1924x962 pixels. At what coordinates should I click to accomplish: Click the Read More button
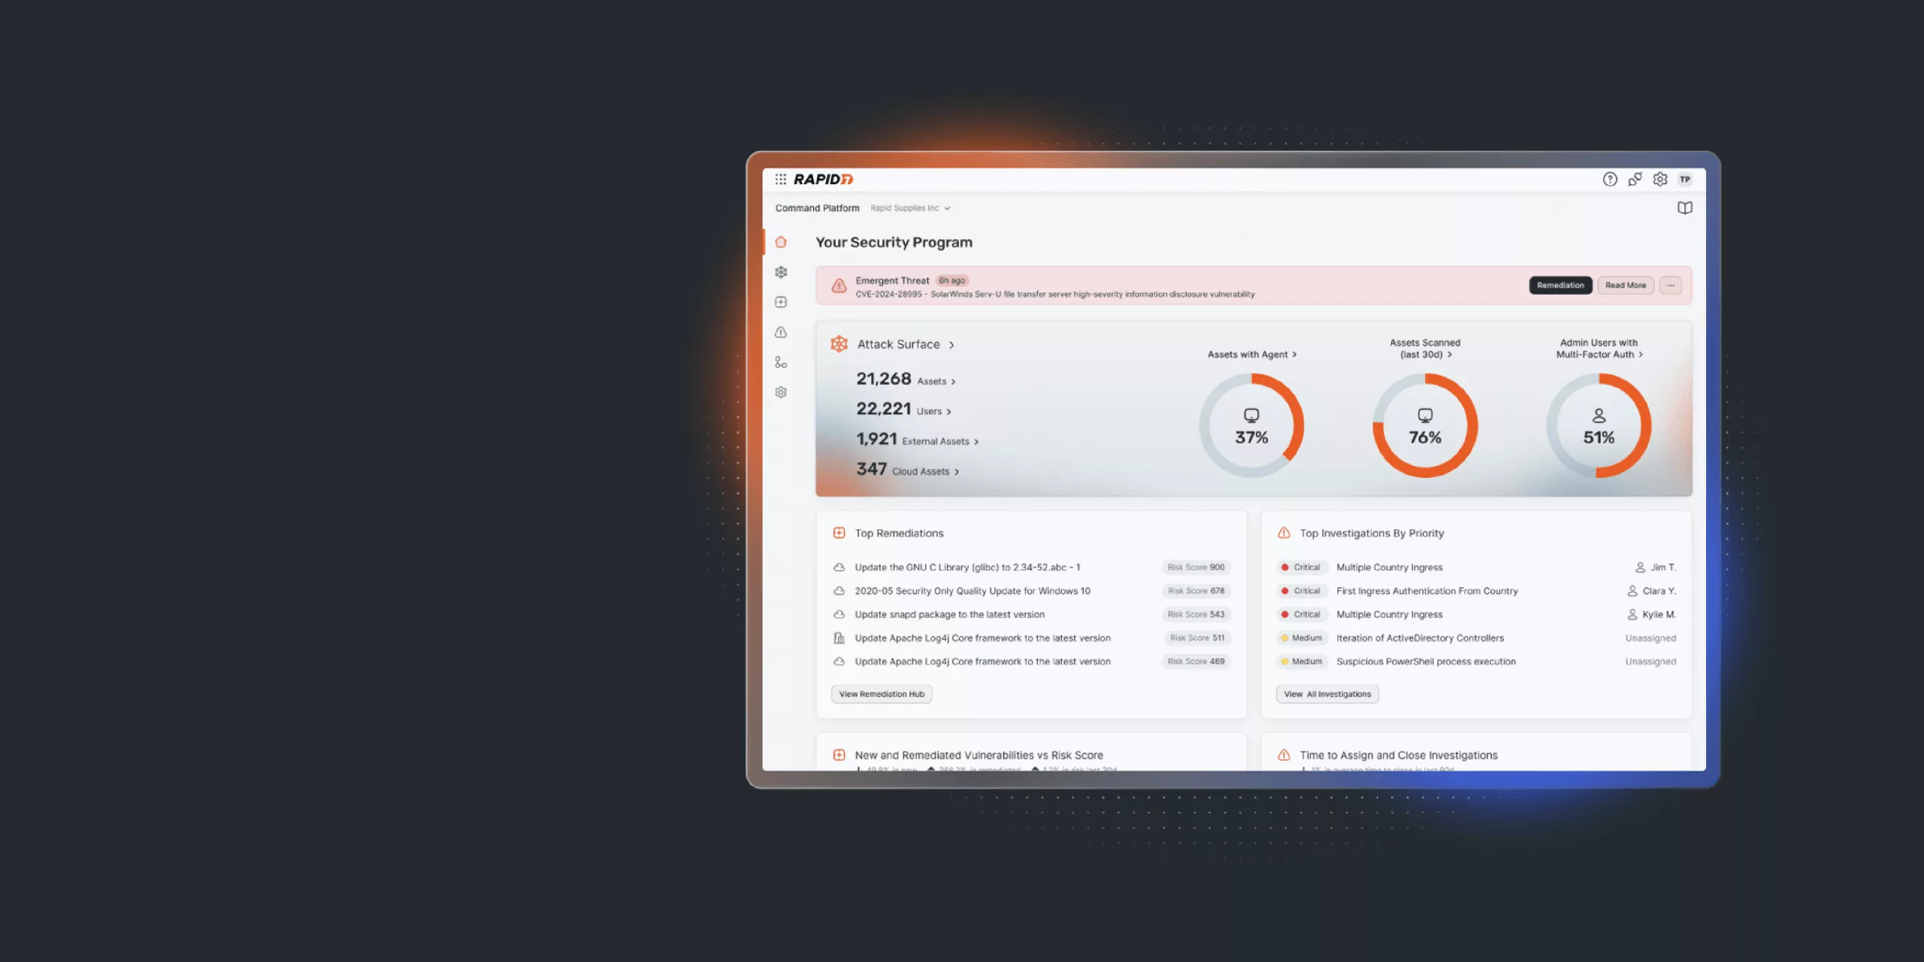coord(1625,286)
